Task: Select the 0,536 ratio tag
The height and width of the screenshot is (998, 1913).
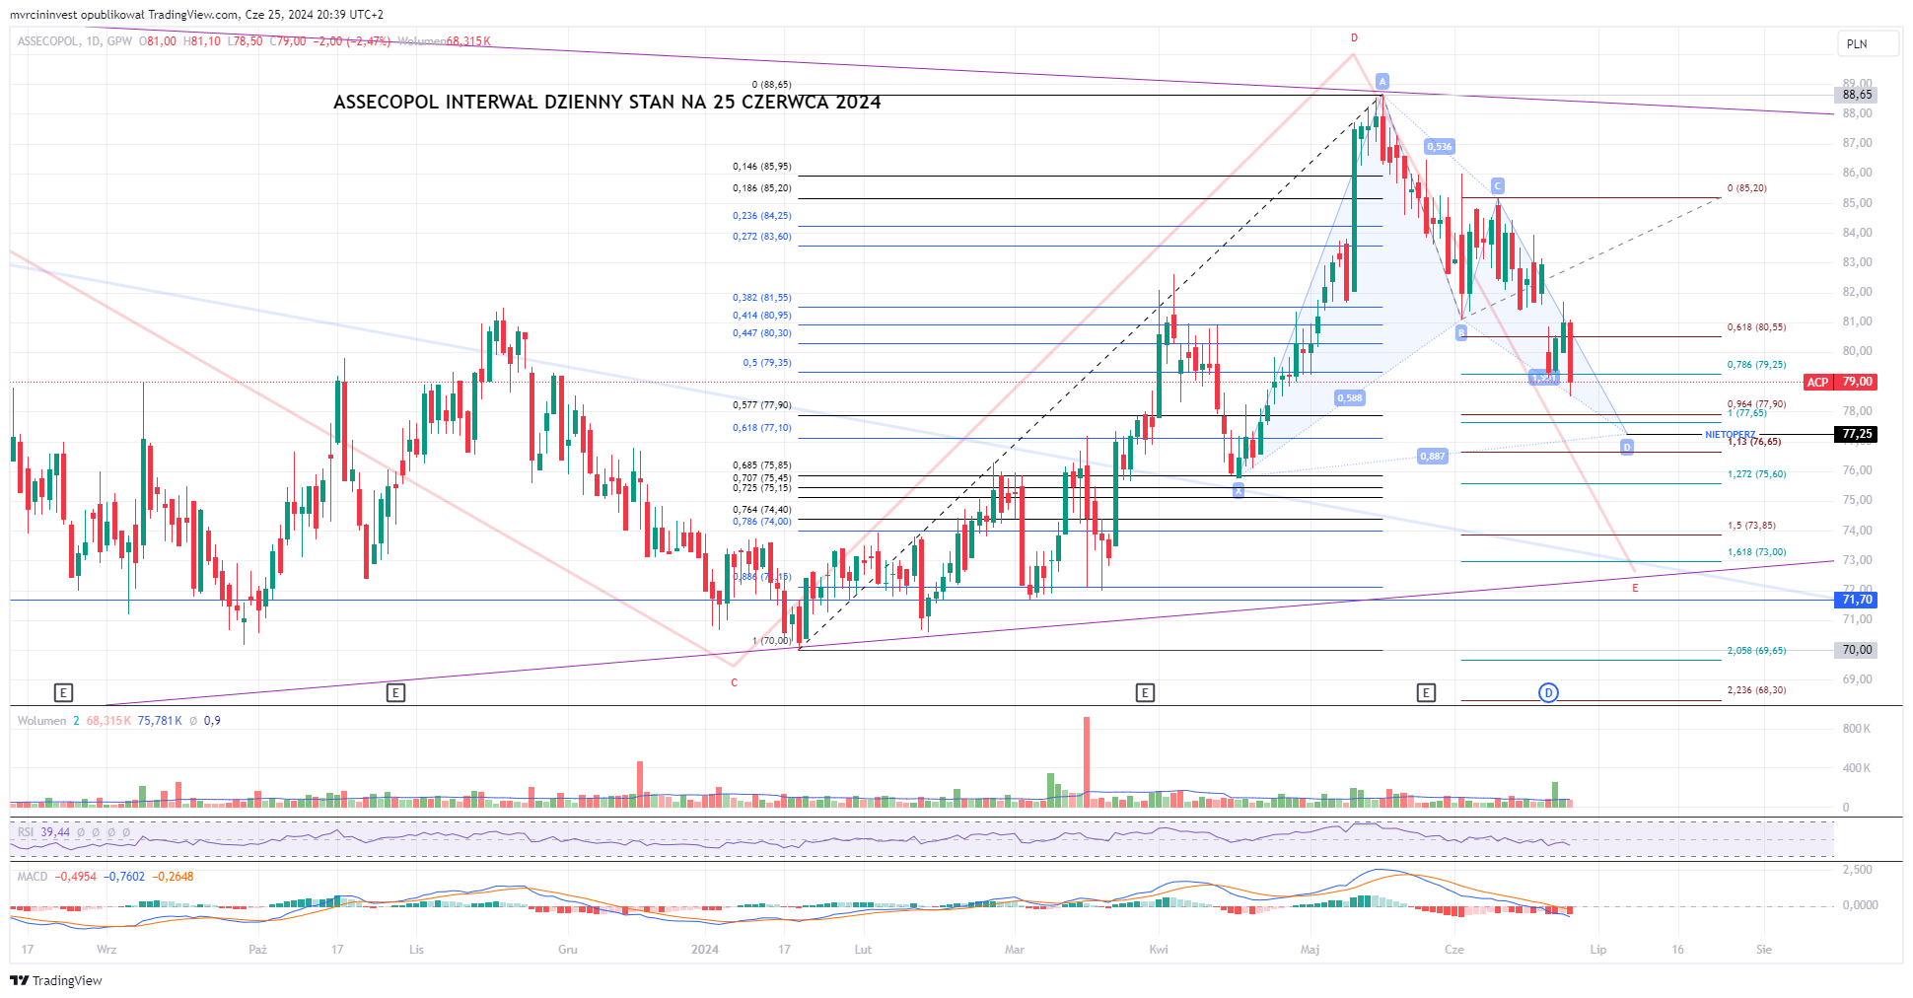Action: 1439,146
